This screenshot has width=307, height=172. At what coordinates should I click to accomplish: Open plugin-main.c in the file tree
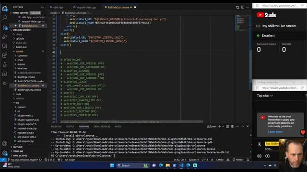25,116
